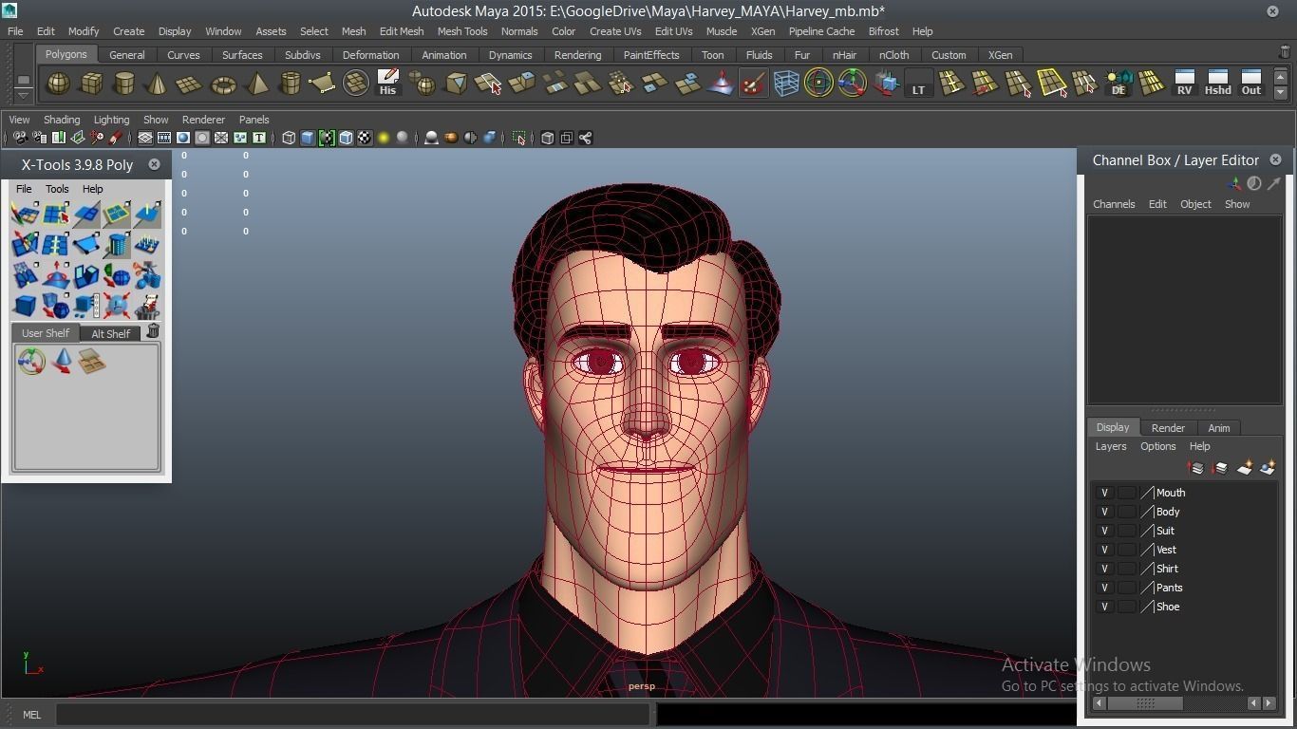Create a polygon cone from the shelf
The height and width of the screenshot is (729, 1297).
[x=157, y=84]
